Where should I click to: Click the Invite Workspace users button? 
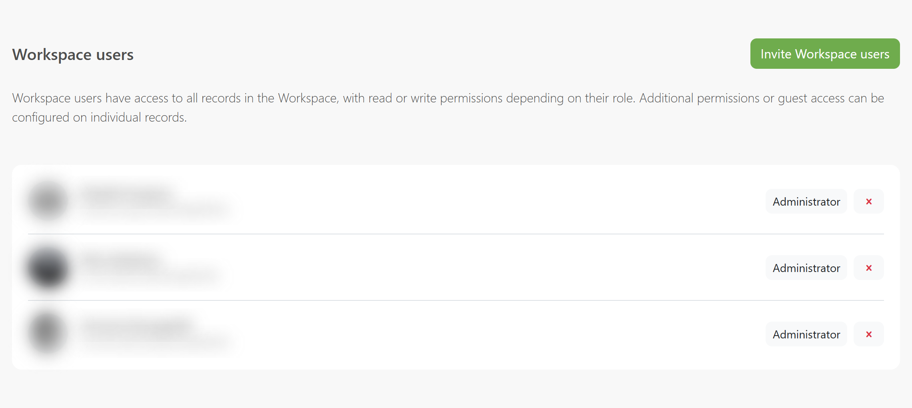(825, 54)
